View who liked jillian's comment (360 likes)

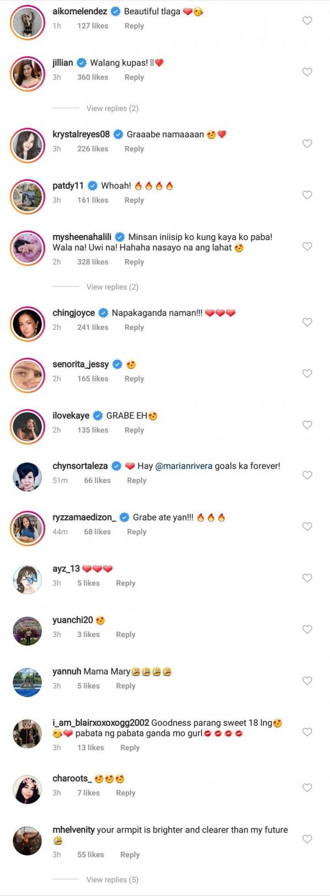[92, 77]
